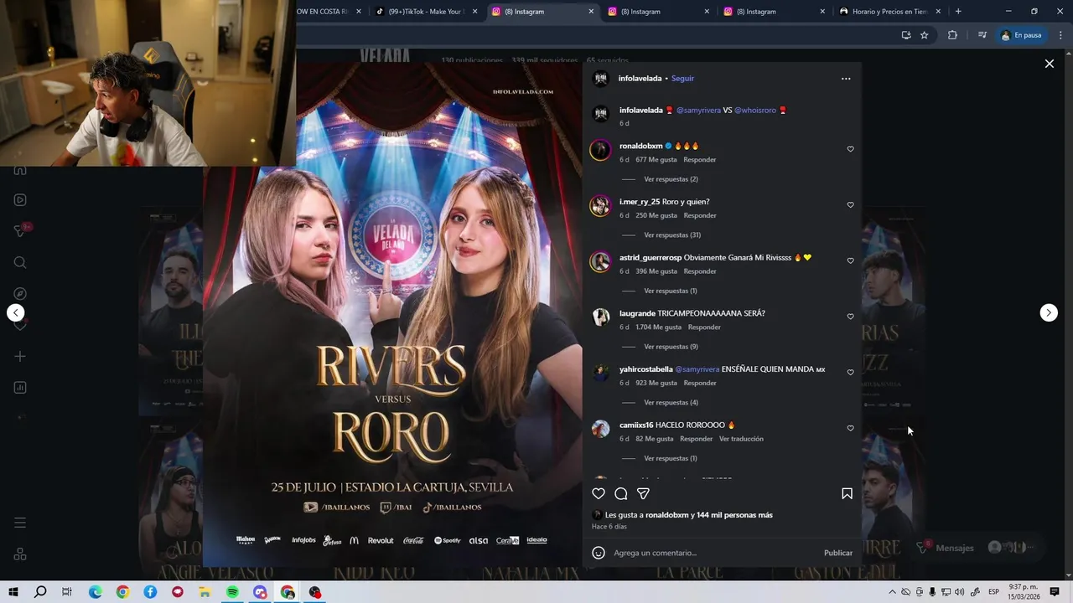
Task: Click Seguir to follow infolavelada
Action: coord(682,79)
